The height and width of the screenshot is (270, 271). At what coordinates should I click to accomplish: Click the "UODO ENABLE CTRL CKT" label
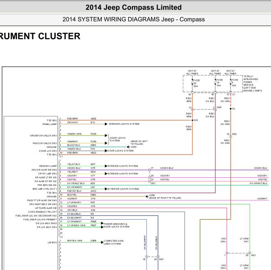click(42, 212)
